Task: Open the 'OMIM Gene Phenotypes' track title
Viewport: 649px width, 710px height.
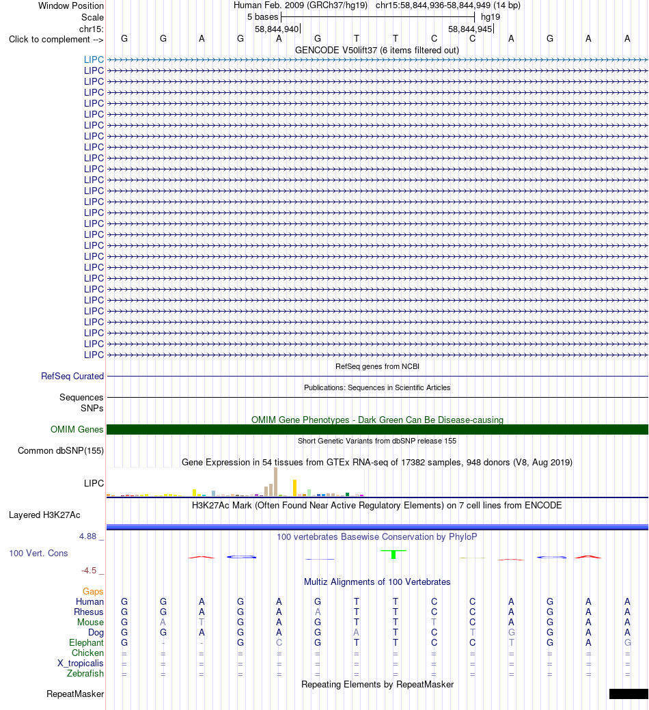Action: [377, 420]
